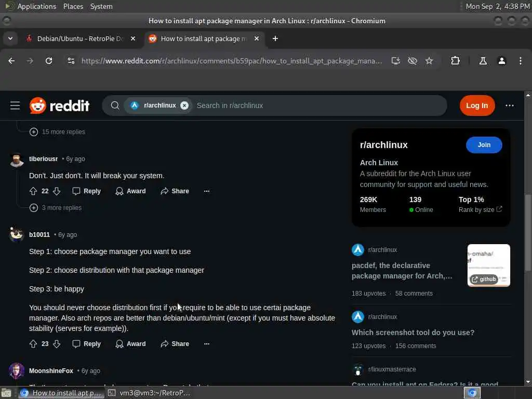Viewport: 532px width, 399px height.
Task: Share tiberiousr's comment
Action: 175,191
